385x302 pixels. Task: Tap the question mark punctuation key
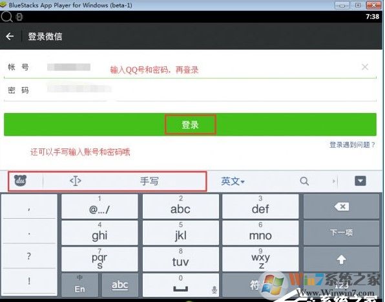[x=29, y=256]
